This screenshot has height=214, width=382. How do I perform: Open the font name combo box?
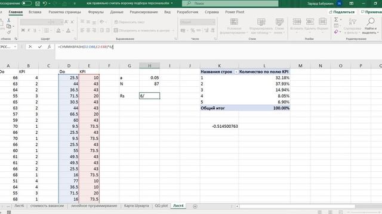[x=35, y=22]
